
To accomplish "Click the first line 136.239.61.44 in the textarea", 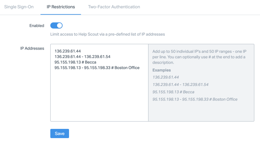I will 68,51.
